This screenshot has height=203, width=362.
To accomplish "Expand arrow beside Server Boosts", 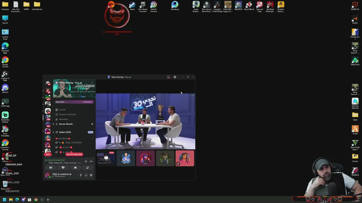I will [53, 124].
